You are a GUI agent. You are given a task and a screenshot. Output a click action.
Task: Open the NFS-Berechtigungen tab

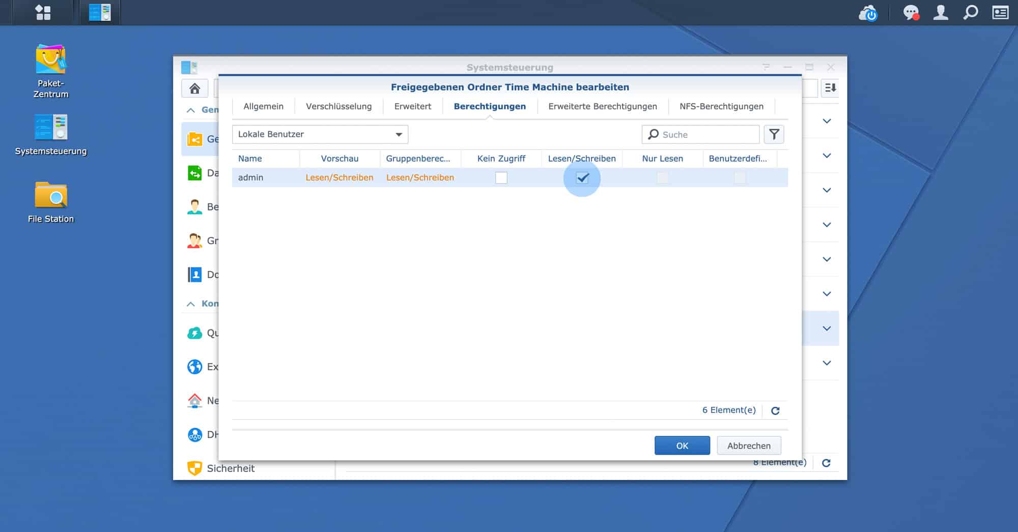(x=722, y=106)
